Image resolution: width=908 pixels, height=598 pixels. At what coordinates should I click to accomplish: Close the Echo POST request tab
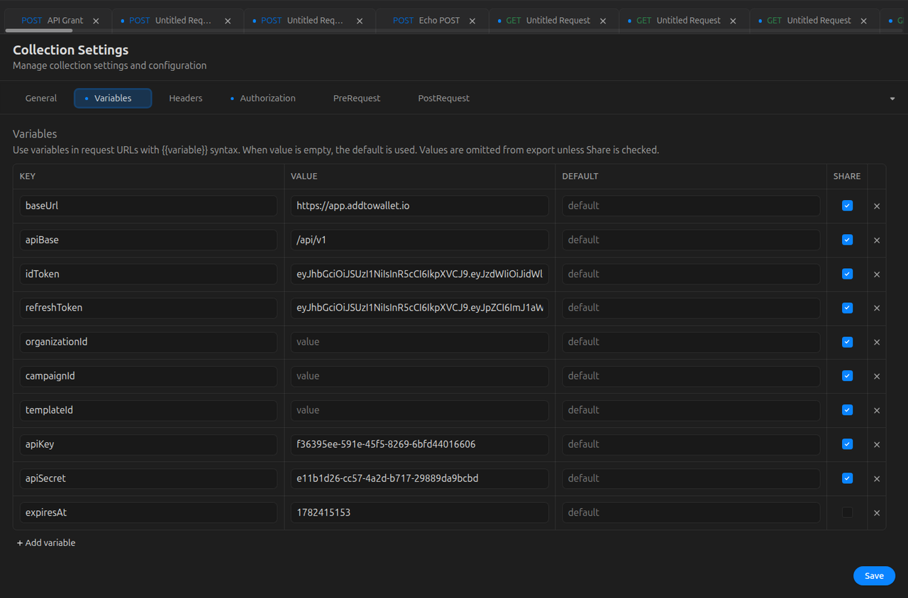click(x=472, y=21)
